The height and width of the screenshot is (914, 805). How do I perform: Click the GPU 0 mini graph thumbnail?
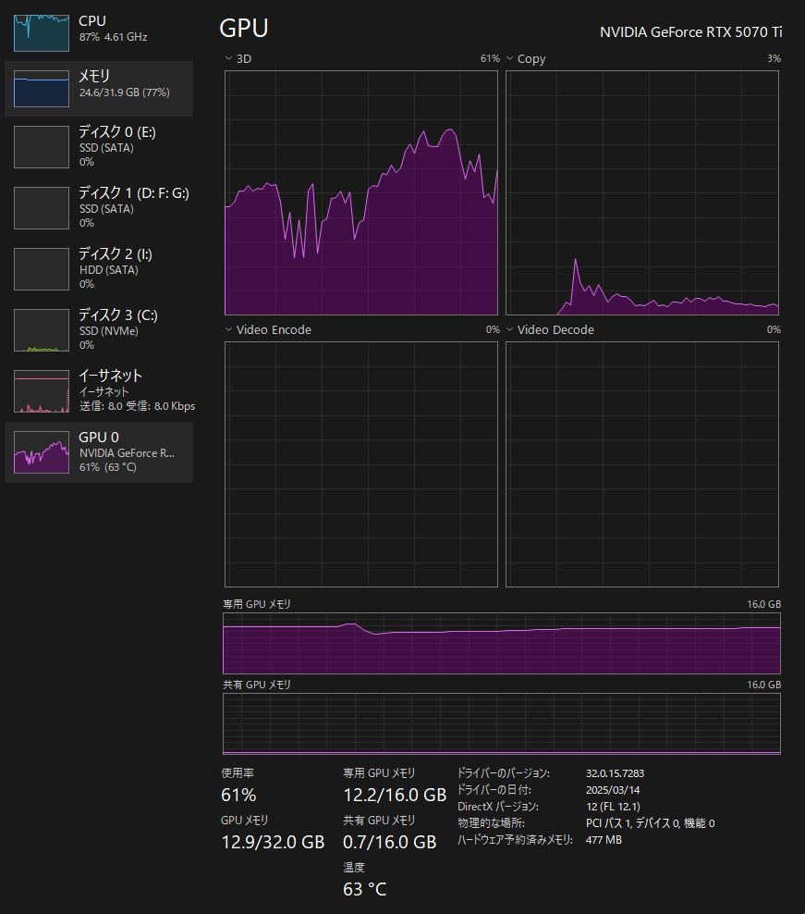coord(42,452)
